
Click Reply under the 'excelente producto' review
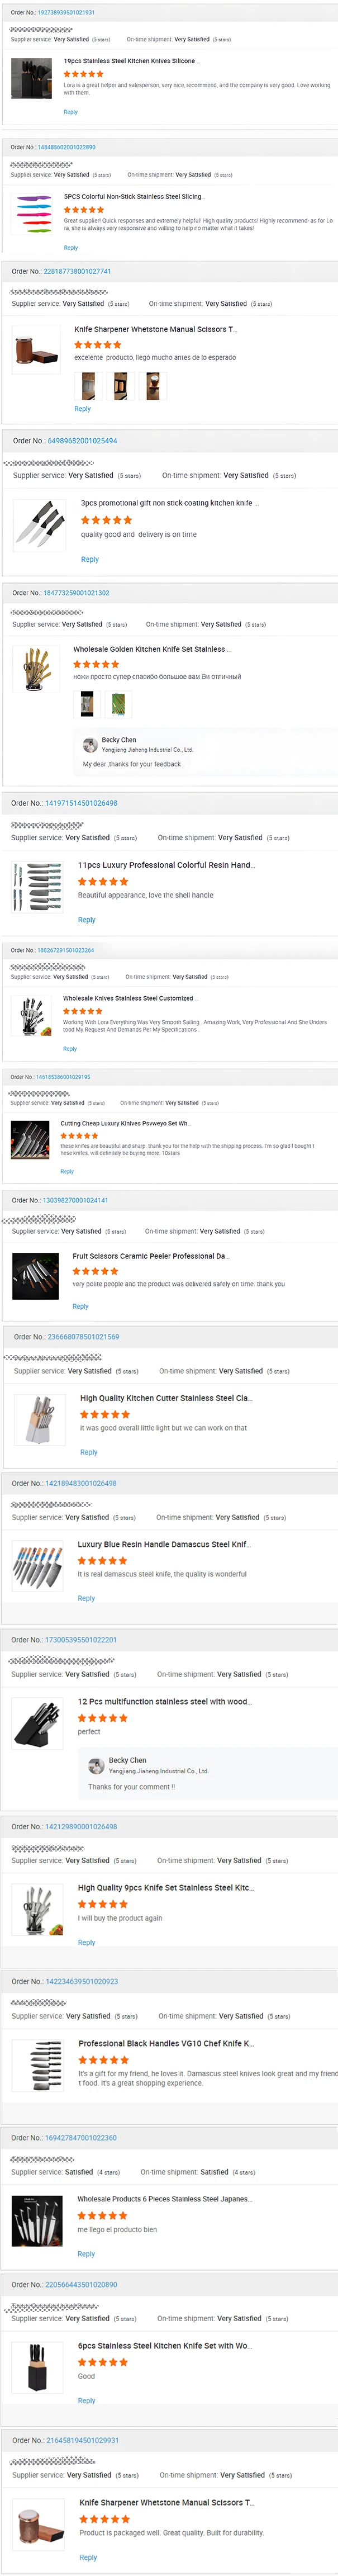point(82,408)
